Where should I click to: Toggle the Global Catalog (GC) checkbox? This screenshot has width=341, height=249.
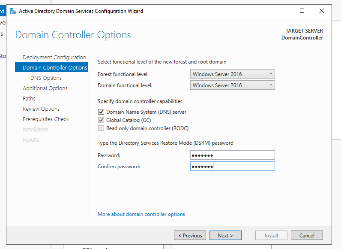click(x=101, y=120)
